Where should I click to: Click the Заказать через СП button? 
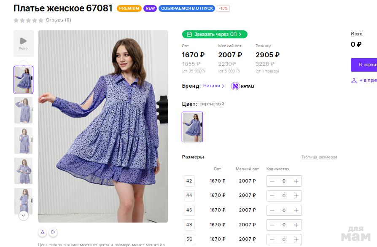215,34
